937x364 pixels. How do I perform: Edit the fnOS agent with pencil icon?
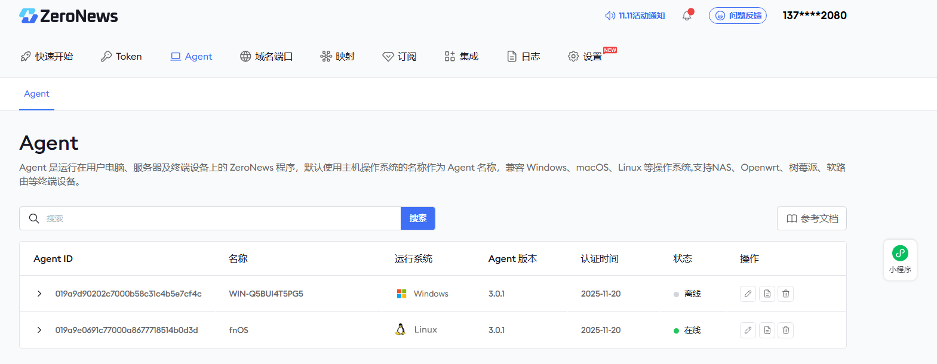coord(748,330)
